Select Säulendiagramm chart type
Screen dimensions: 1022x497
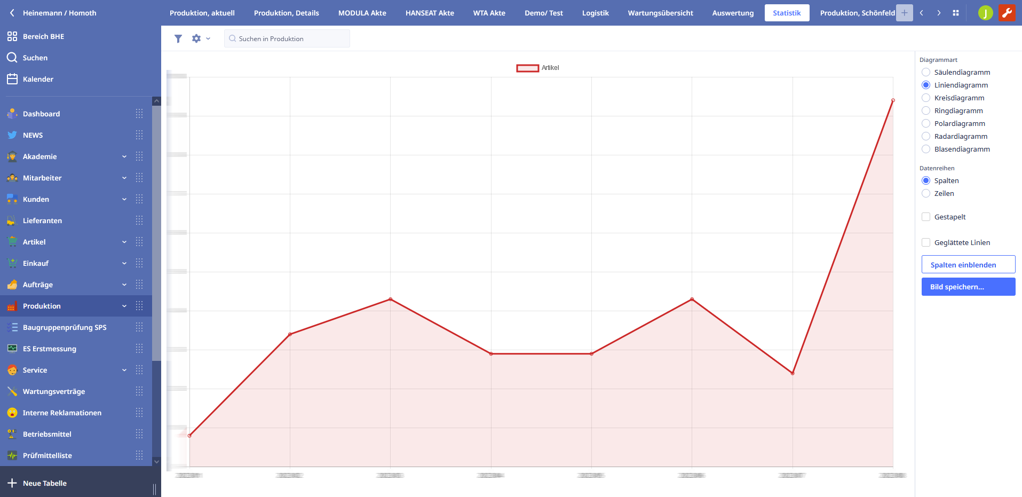click(x=926, y=72)
